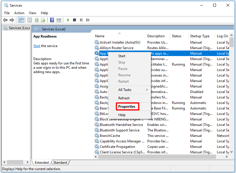Choose Properties in the context menu
The width and height of the screenshot is (236, 173).
(129, 107)
